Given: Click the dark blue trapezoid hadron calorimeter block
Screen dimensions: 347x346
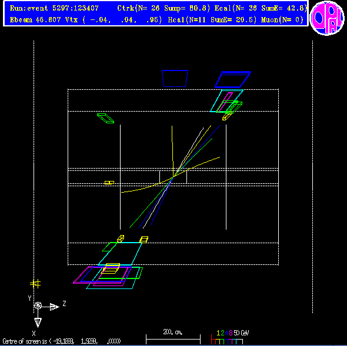Looking at the screenshot, I should tap(175, 79).
